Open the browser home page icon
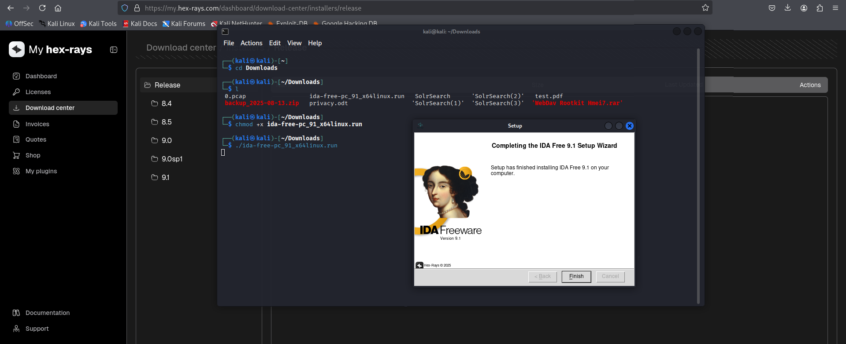 [58, 8]
